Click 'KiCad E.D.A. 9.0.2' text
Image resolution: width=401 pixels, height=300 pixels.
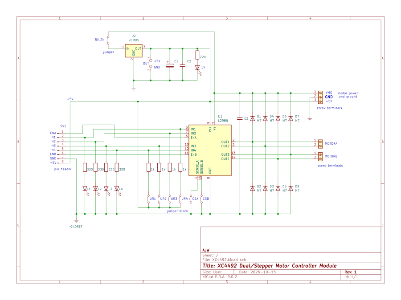(220, 277)
